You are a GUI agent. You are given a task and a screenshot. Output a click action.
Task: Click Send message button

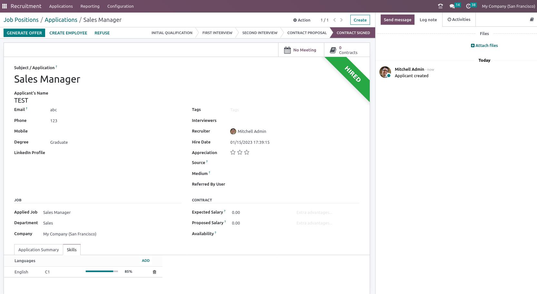[397, 20]
